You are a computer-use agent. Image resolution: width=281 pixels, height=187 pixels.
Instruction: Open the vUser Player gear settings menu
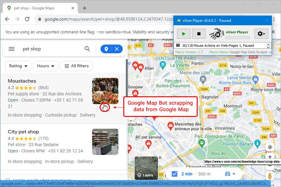pyautogui.click(x=261, y=34)
